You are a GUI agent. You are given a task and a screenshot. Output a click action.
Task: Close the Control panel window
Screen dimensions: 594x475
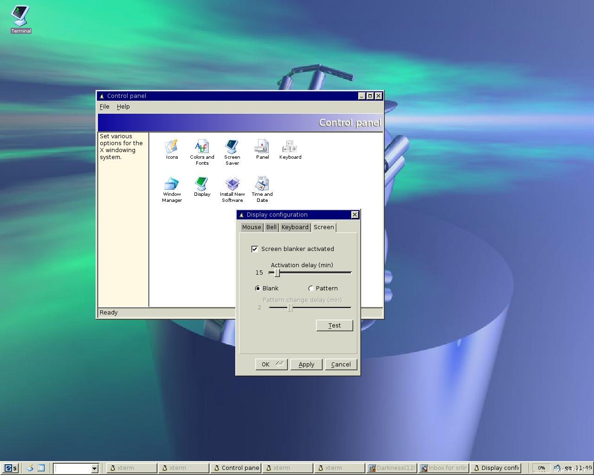(379, 96)
